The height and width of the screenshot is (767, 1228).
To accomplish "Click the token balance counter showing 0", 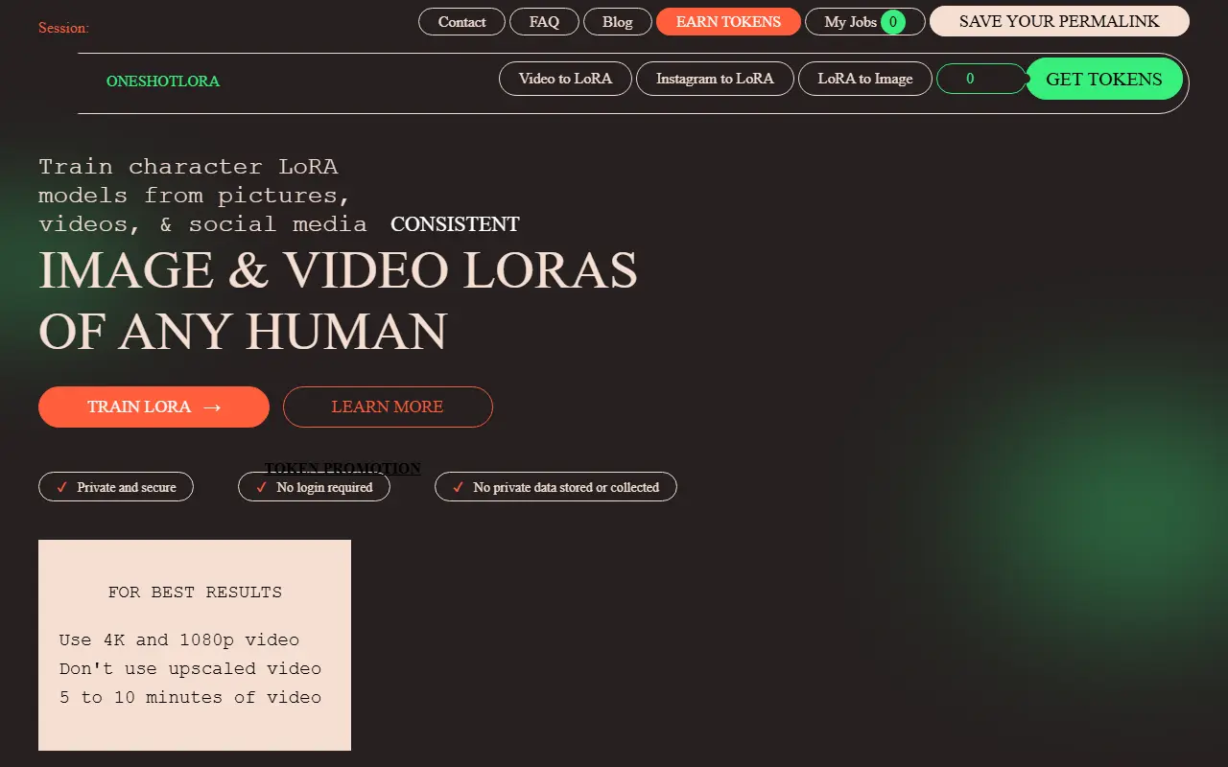I will click(980, 79).
